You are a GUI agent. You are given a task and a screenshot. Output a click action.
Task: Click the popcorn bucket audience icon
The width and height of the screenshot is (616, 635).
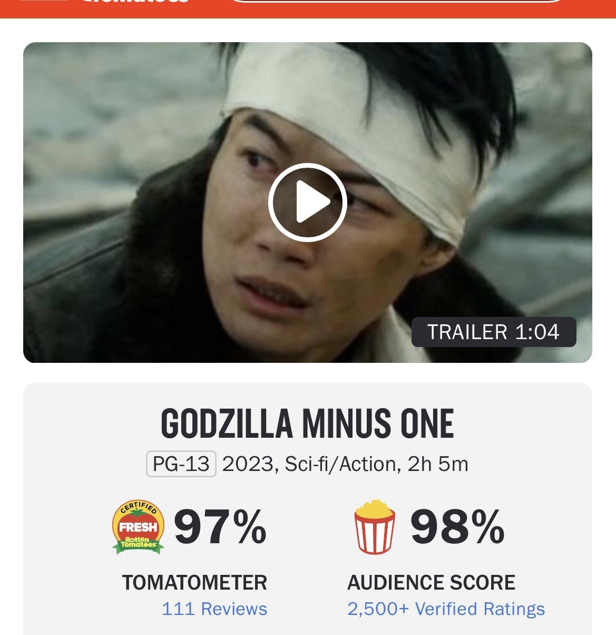click(375, 526)
